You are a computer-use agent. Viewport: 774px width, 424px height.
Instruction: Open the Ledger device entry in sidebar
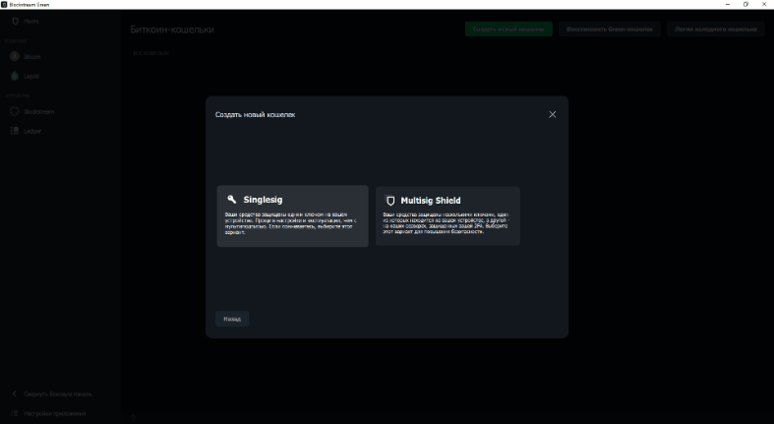pos(26,131)
